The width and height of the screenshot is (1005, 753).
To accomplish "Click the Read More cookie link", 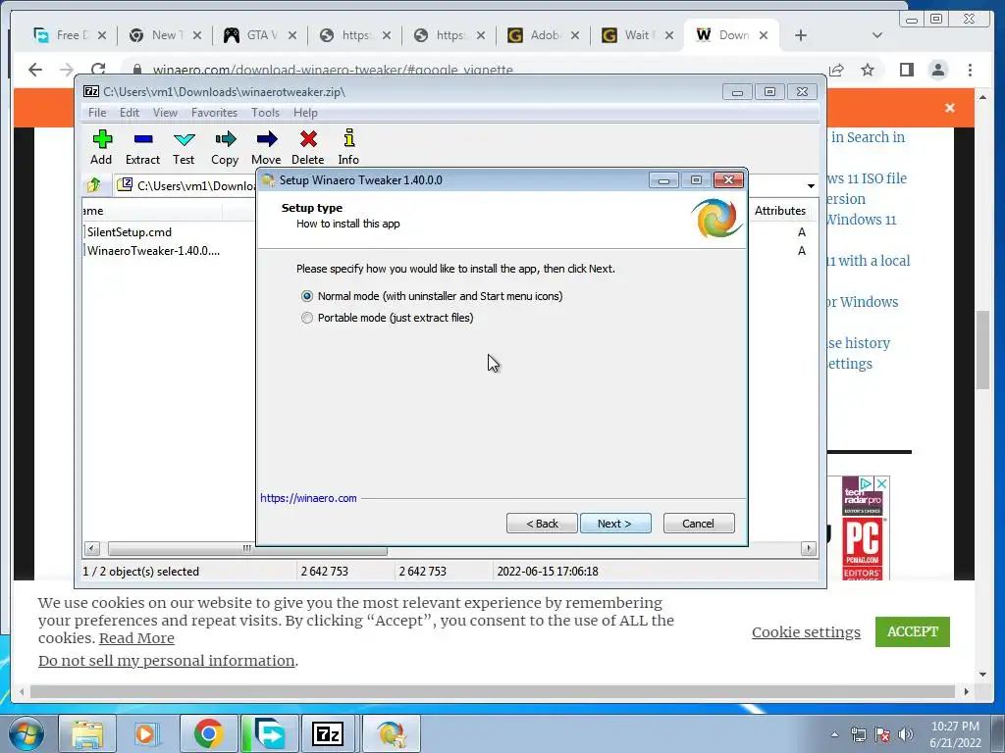I will coord(136,638).
